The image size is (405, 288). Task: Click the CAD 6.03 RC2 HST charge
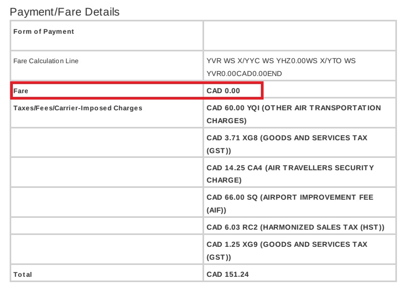[295, 228]
